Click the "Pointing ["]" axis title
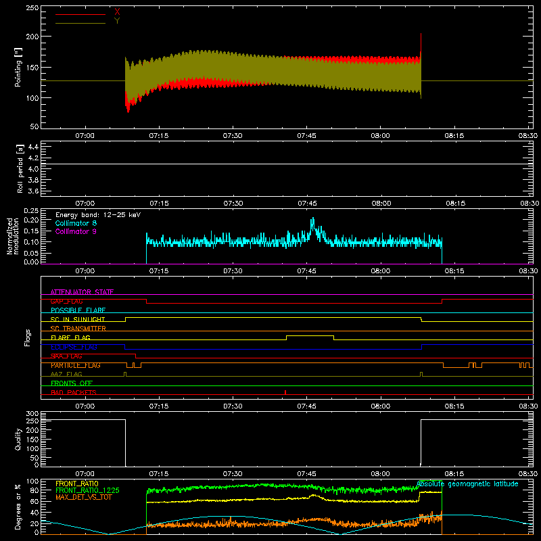541x541 pixels. click(x=18, y=67)
